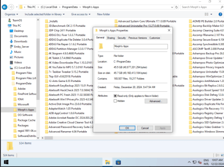Open the Give access to dropdown
The image size is (224, 167).
pyautogui.click(x=81, y=14)
